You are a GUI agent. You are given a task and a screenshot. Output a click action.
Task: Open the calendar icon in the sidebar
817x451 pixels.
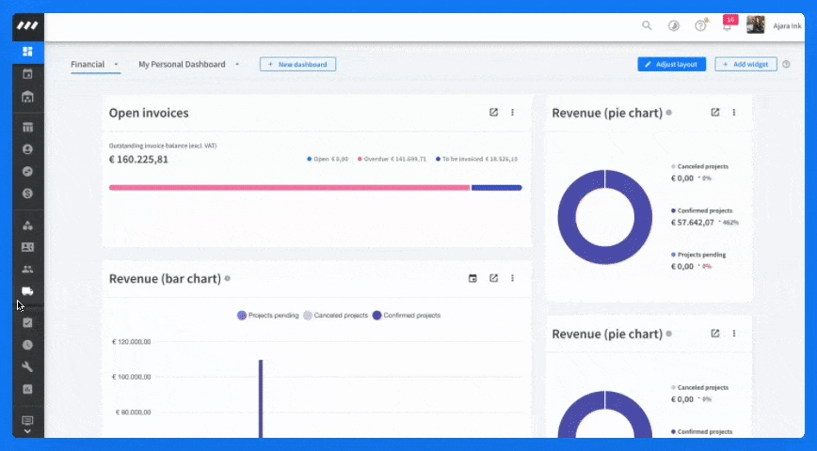tap(27, 74)
